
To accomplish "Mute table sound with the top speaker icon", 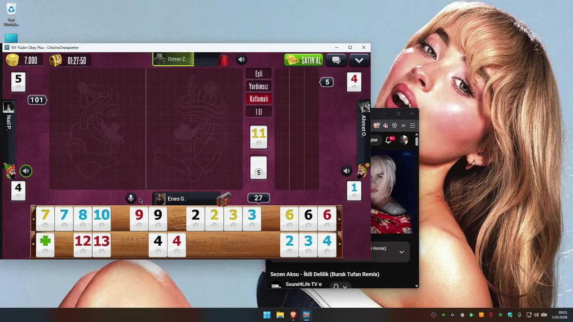I will [x=241, y=59].
